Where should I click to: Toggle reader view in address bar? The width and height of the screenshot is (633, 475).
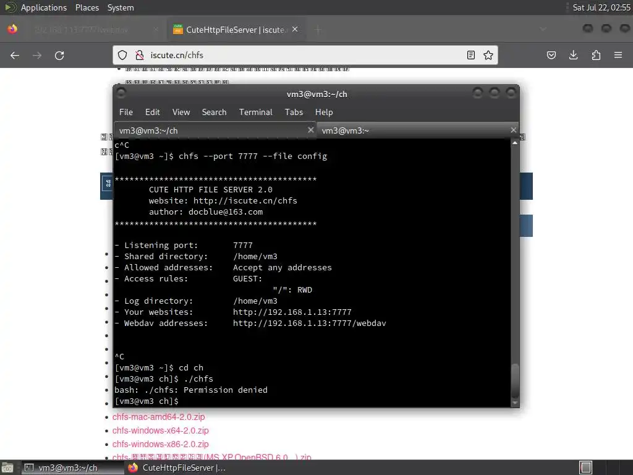pyautogui.click(x=470, y=55)
